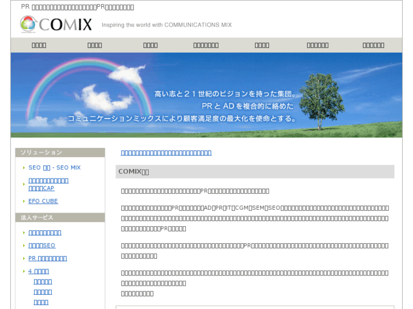Screen dimensions: 413x309
Task: Click banner text 高い志と２１世紀のビジョンを持った集団
Action: 226,94
